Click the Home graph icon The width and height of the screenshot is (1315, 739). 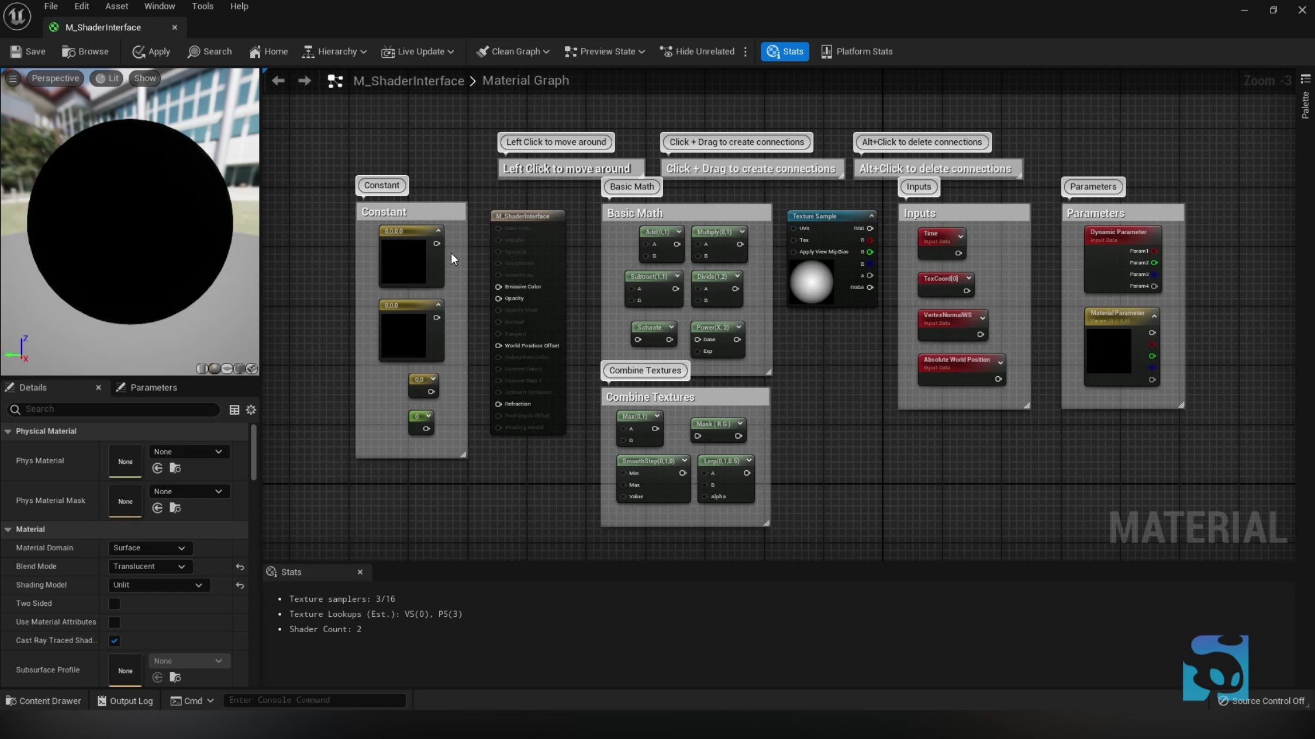pos(255,51)
